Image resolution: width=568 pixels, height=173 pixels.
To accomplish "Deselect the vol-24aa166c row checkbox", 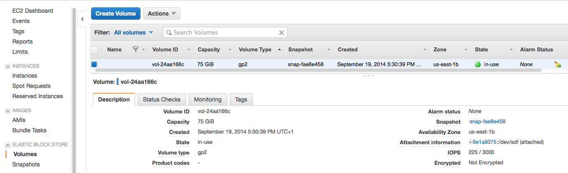I will point(94,64).
